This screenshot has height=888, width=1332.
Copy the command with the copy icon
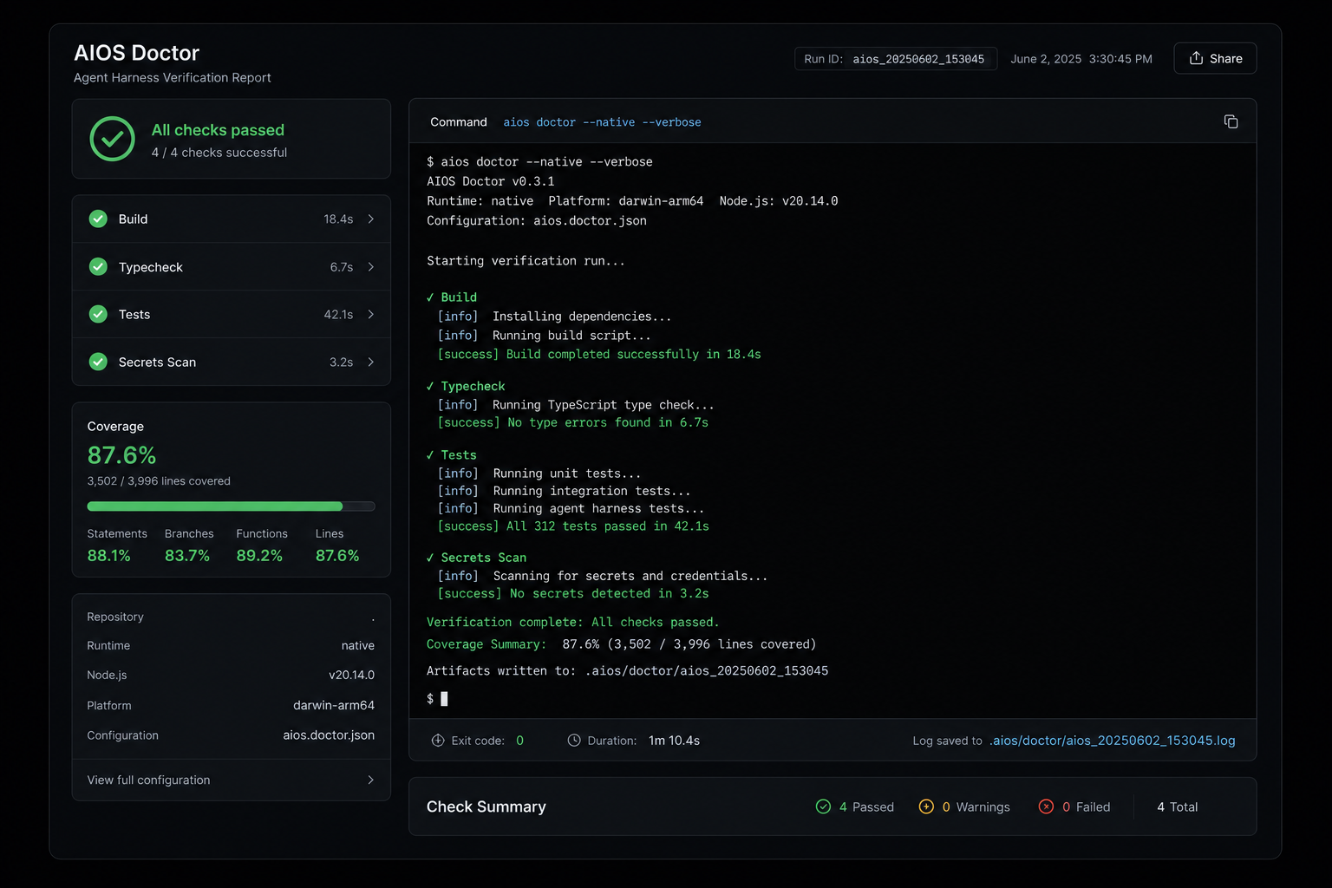1231,121
